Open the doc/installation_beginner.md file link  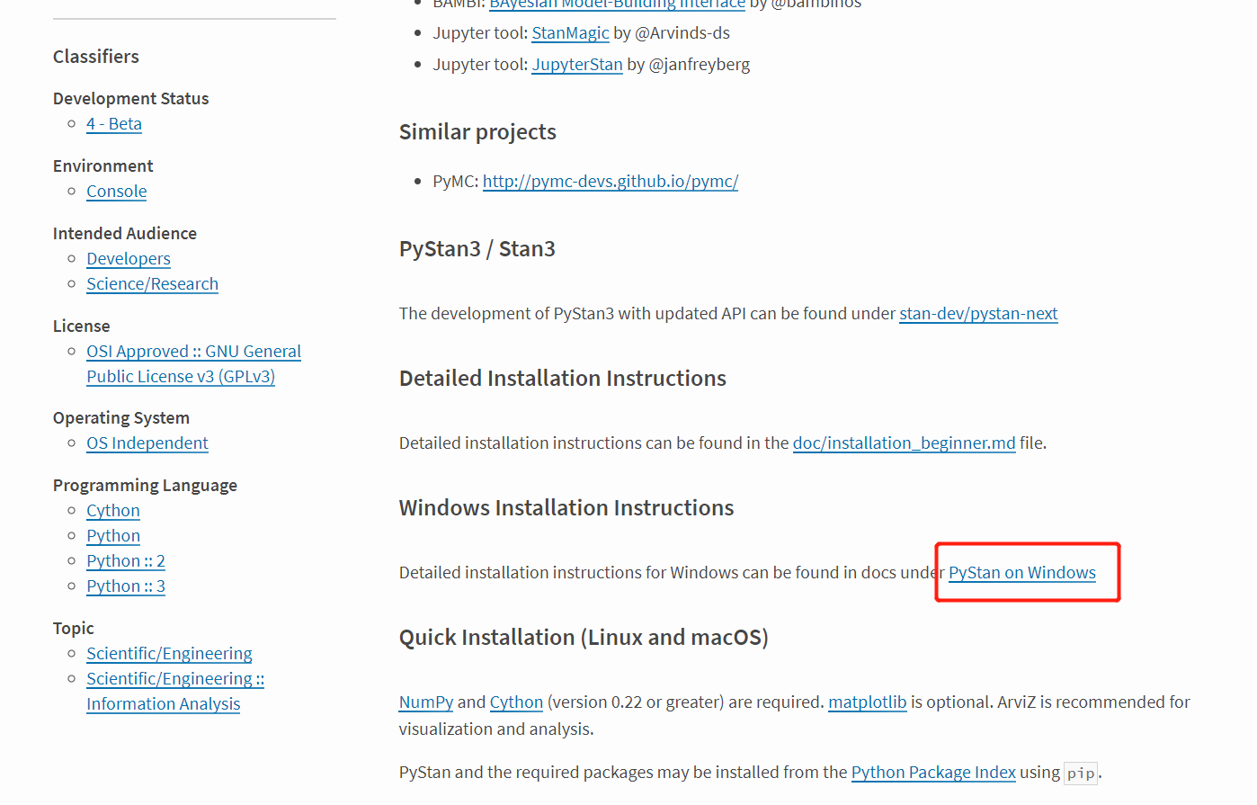pyautogui.click(x=903, y=443)
